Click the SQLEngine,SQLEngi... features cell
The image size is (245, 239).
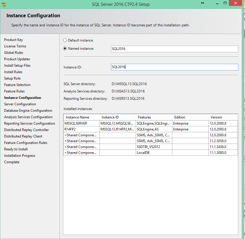click(154, 123)
